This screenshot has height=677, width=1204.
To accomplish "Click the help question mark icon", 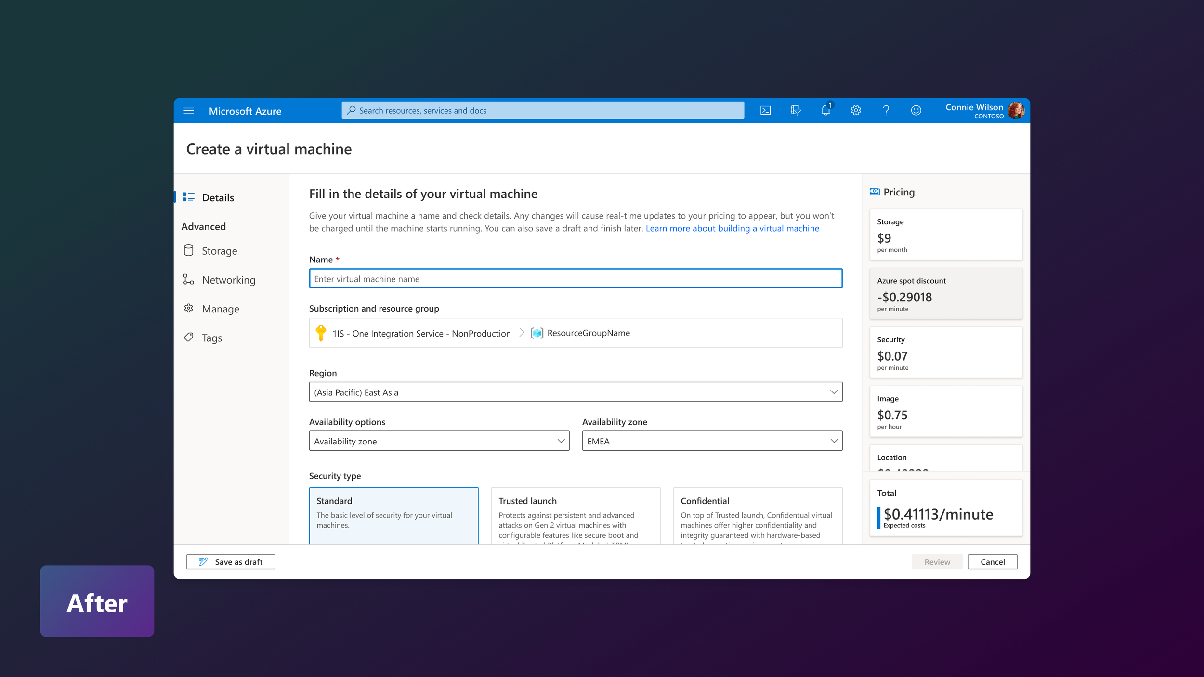I will [886, 111].
